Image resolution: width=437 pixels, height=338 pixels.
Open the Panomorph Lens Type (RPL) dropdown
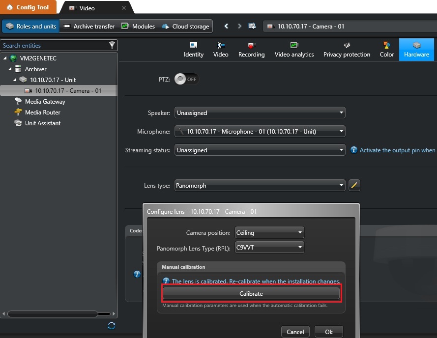click(269, 247)
